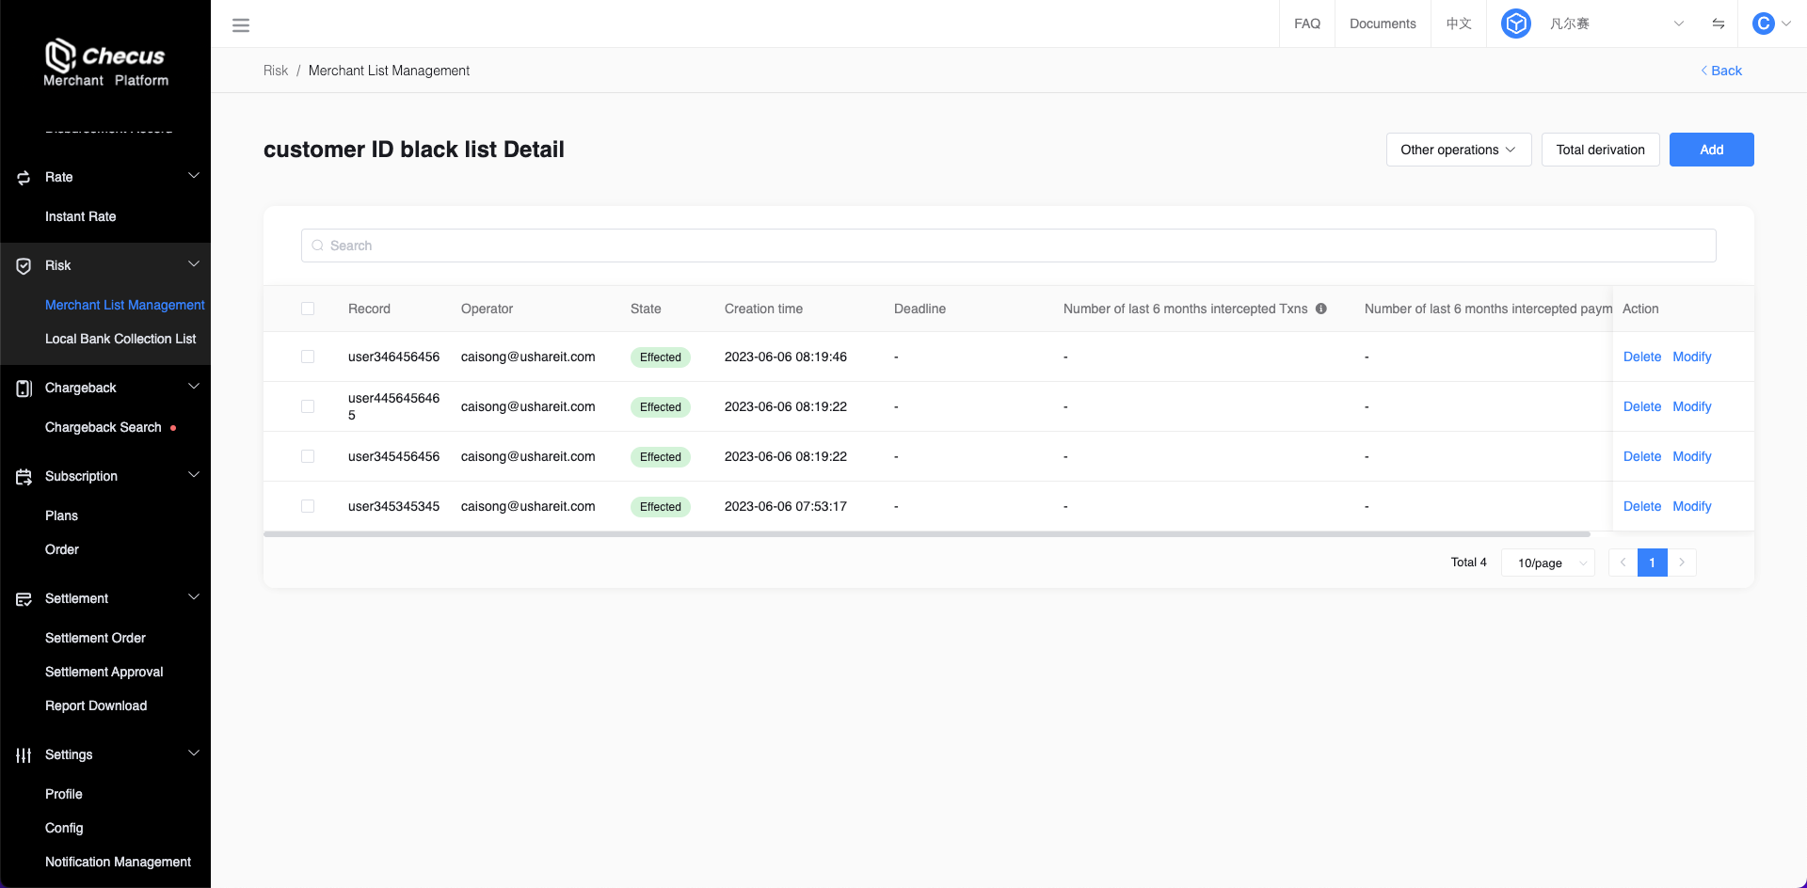Click the Risk shield icon in sidebar

[x=24, y=266]
